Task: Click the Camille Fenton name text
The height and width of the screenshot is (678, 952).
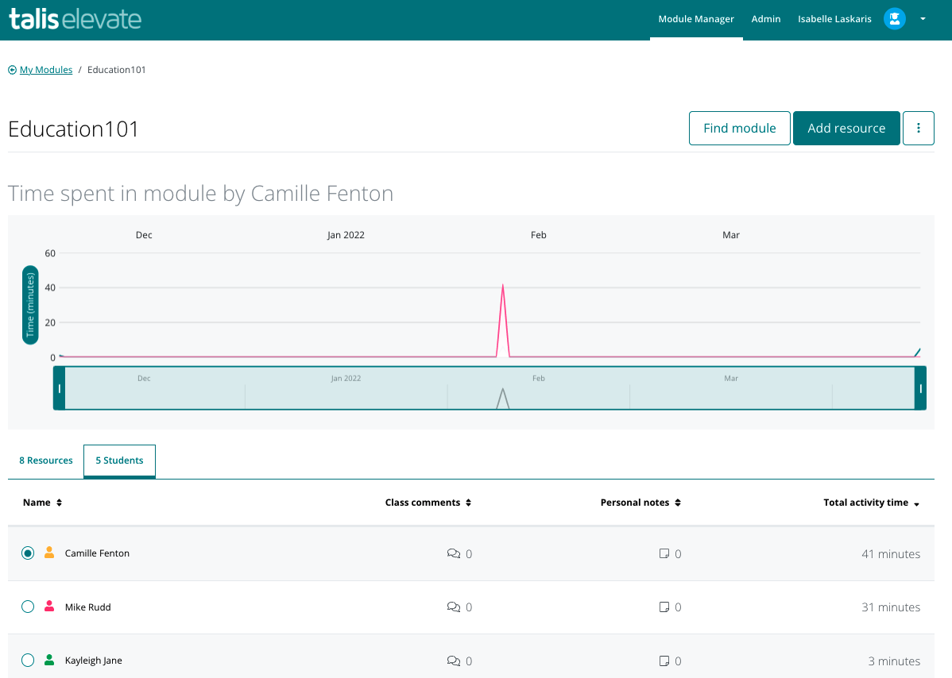Action: 97,553
